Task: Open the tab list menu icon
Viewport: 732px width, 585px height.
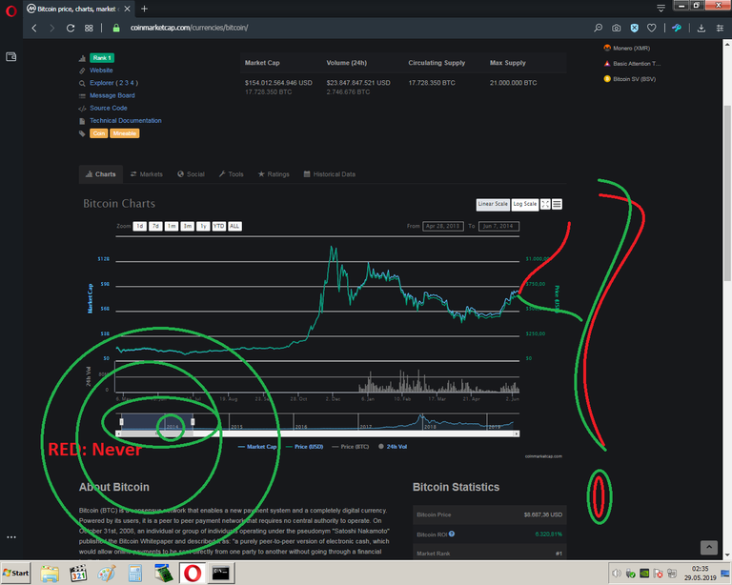Action: (x=661, y=8)
